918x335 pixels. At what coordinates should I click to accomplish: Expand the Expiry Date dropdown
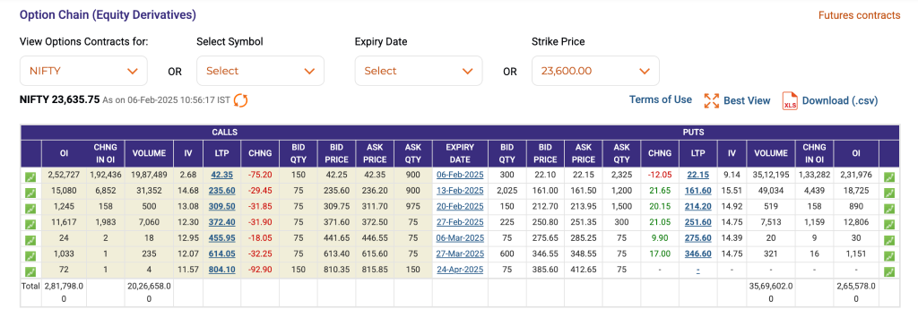(419, 71)
